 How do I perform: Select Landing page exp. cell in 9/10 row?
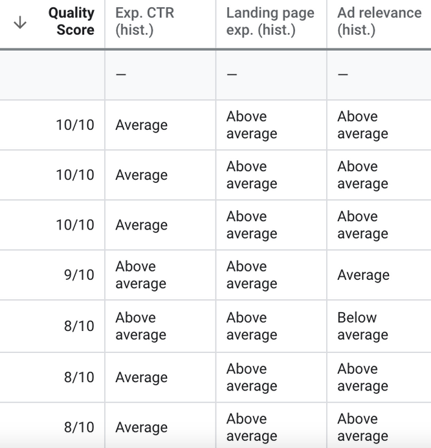(251, 275)
